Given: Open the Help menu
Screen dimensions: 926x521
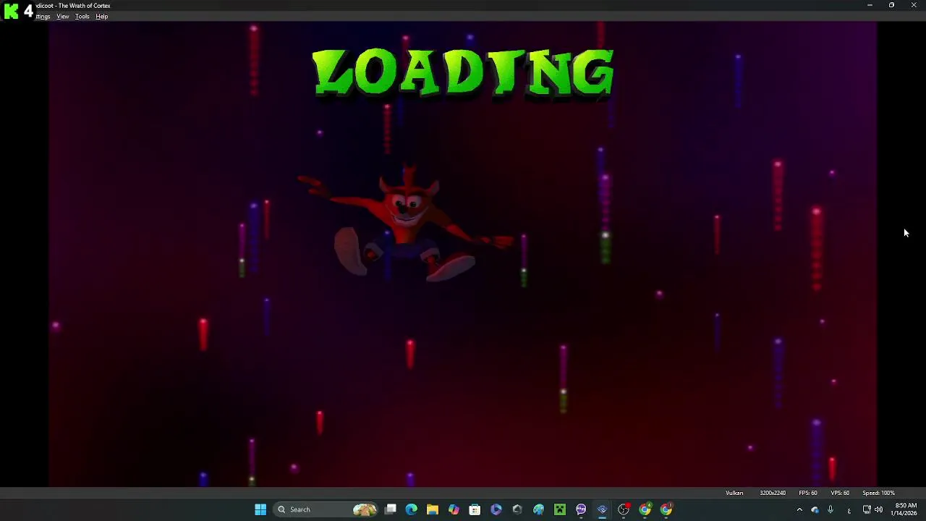Looking at the screenshot, I should [102, 17].
